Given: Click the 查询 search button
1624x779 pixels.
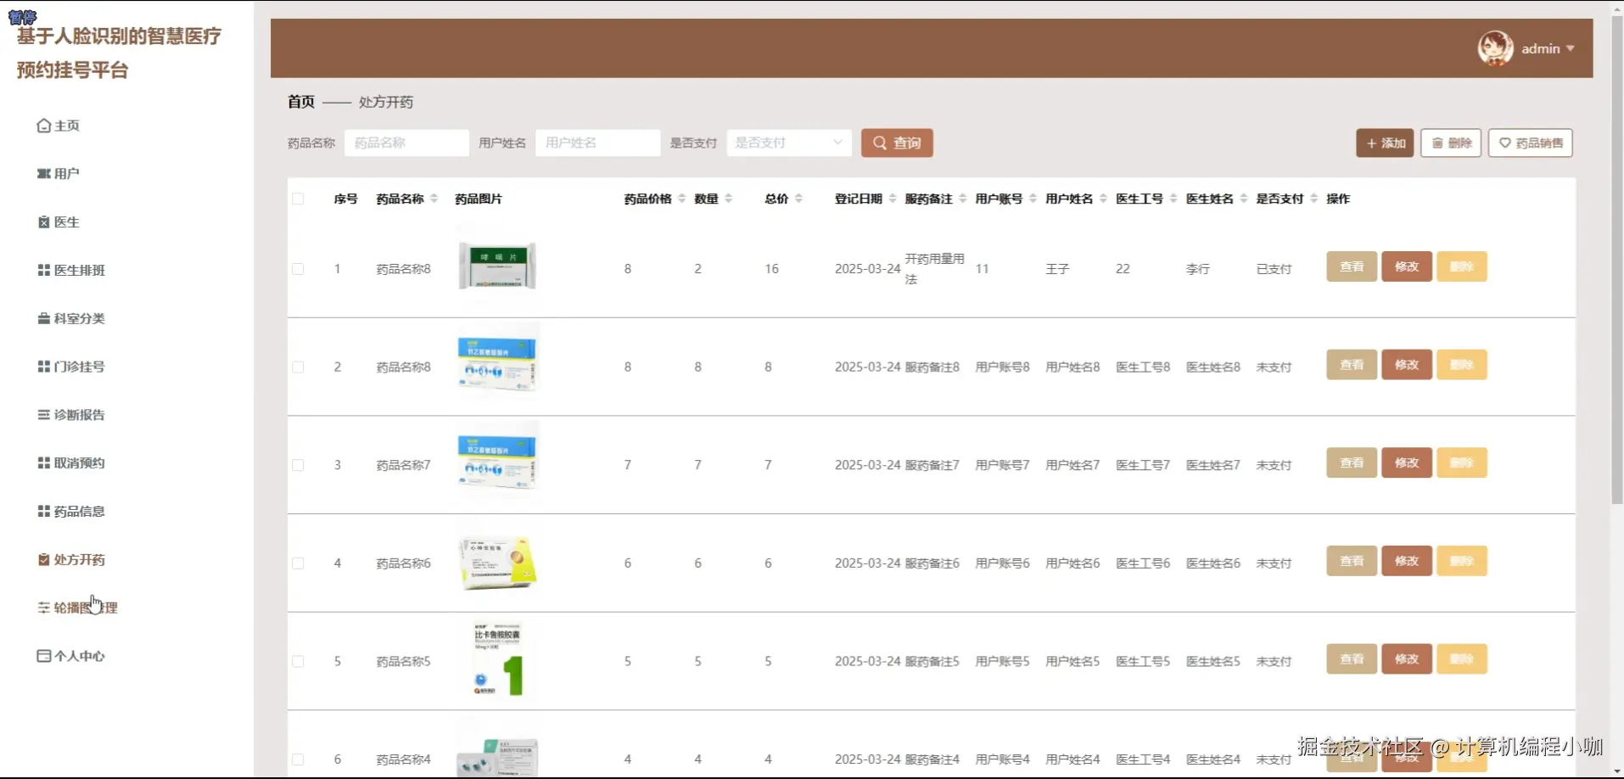Looking at the screenshot, I should click(x=897, y=143).
